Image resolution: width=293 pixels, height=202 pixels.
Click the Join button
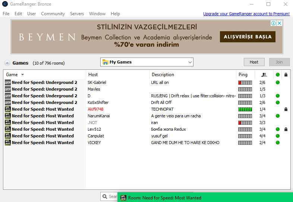click(279, 62)
